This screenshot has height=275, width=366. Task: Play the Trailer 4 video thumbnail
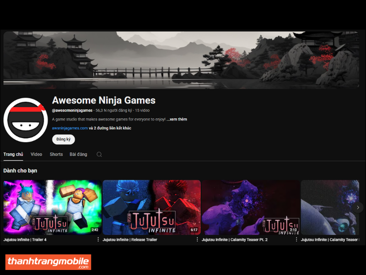click(x=53, y=208)
